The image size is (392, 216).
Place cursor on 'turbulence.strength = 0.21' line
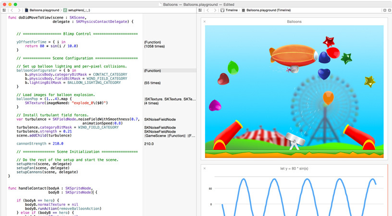click(x=44, y=132)
